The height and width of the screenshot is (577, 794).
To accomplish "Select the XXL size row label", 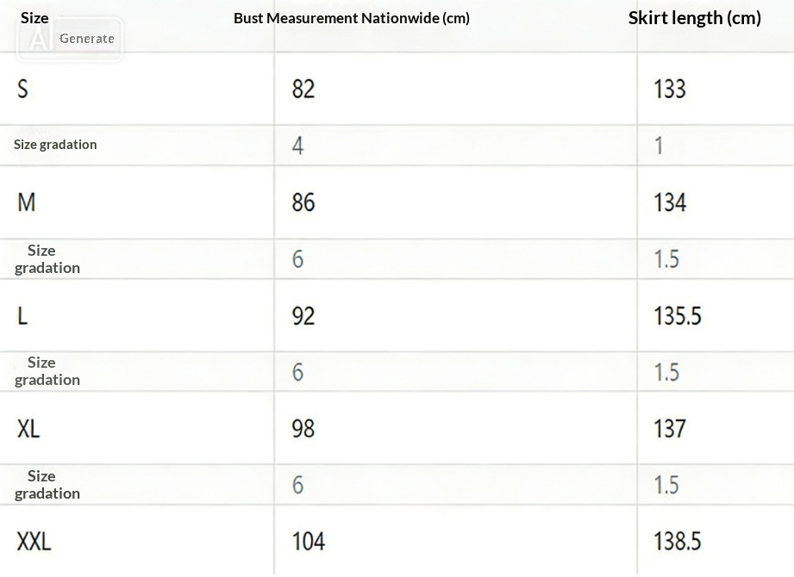I will pos(34,541).
